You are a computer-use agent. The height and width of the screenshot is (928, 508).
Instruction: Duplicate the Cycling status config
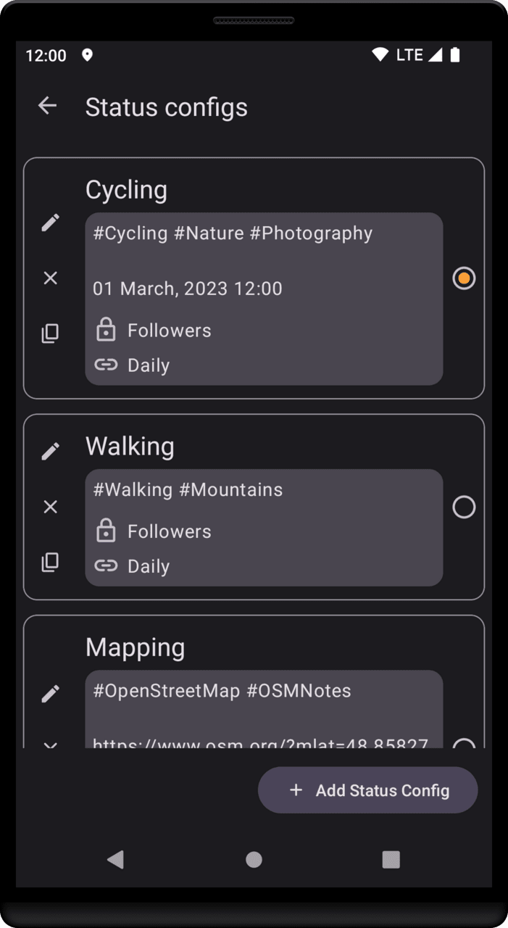(50, 333)
